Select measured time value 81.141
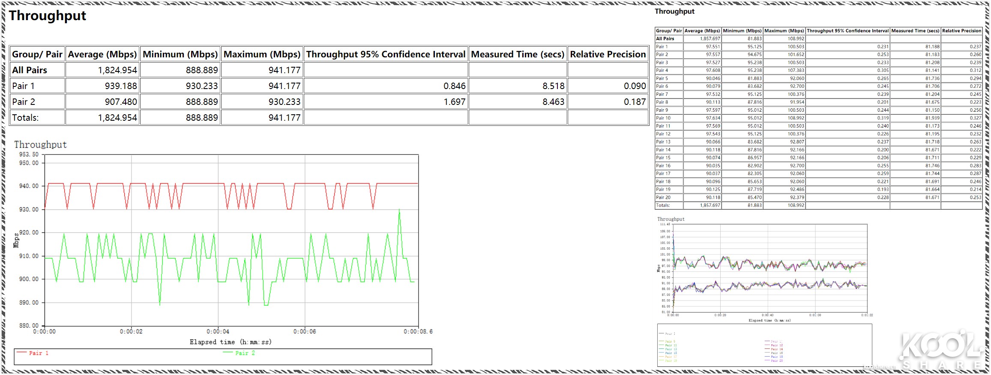 932,71
